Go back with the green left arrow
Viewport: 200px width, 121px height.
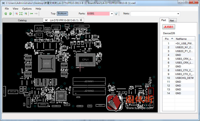[31, 14]
